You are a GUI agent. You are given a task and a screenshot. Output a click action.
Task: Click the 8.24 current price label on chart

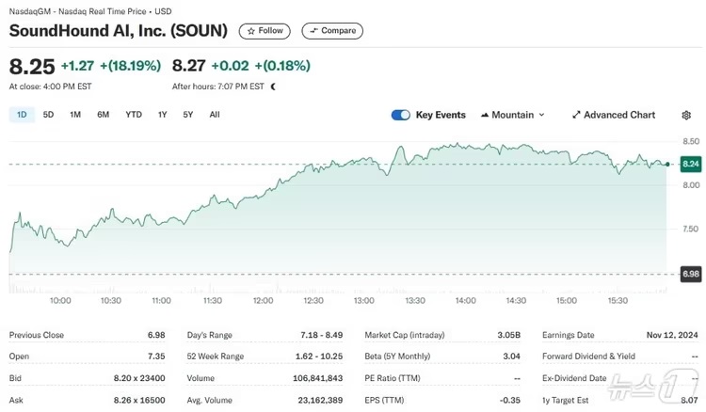(x=690, y=164)
